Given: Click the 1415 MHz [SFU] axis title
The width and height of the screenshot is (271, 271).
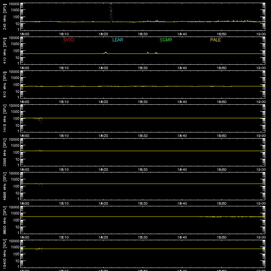Looking at the screenshot, I should click(5, 118).
